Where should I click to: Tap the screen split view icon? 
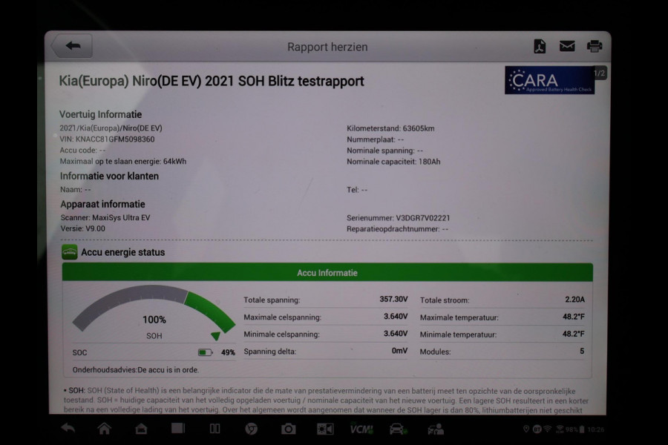[215, 430]
